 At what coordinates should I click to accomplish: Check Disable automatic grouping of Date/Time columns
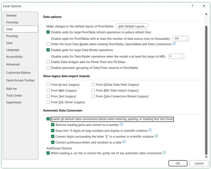pyautogui.click(x=48, y=68)
